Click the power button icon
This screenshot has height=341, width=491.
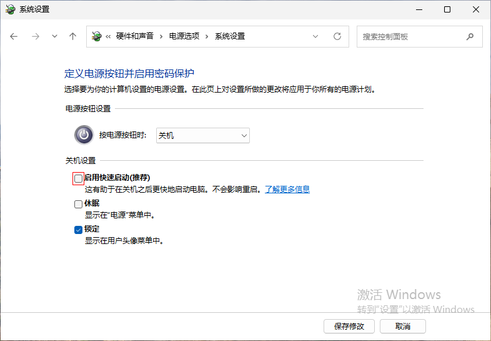pyautogui.click(x=84, y=135)
